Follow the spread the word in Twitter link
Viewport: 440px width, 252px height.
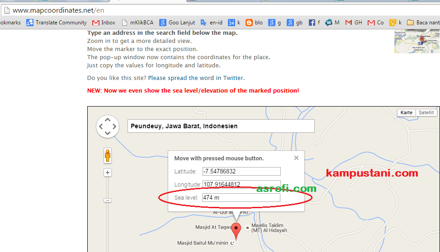click(196, 78)
